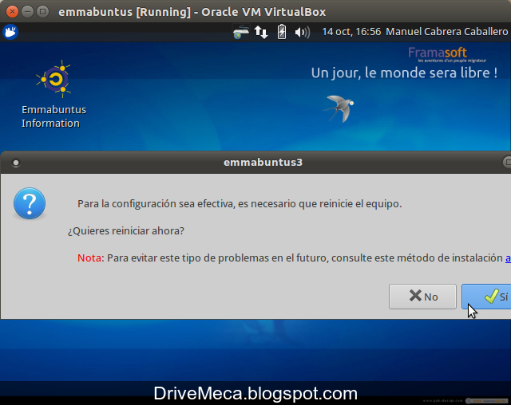Open the Xfce applications menu mouse icon
511x405 pixels.
click(10, 32)
